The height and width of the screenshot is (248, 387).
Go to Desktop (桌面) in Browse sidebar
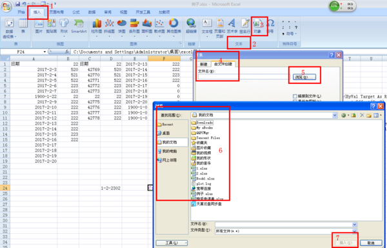click(x=164, y=133)
